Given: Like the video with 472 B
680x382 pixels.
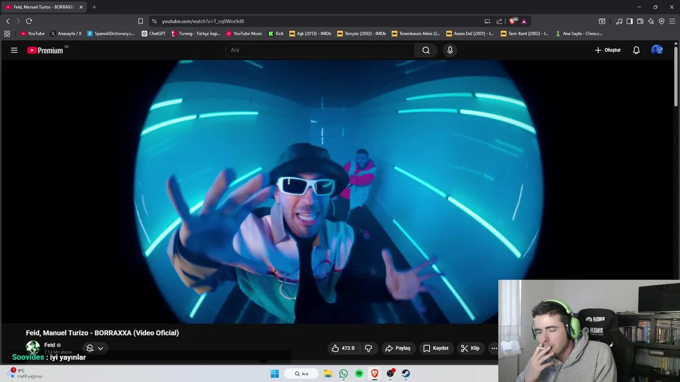Looking at the screenshot, I should click(343, 348).
